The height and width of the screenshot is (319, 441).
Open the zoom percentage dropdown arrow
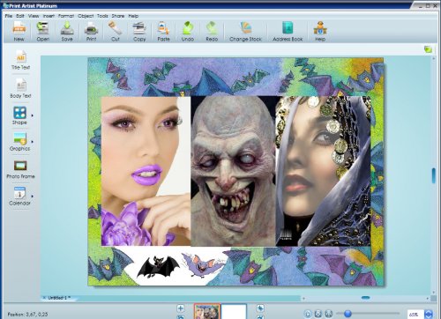coord(429,314)
